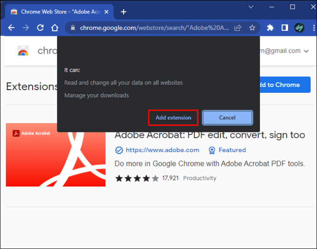Click the Extensions heading
317x249 pixels.
[x=32, y=86]
